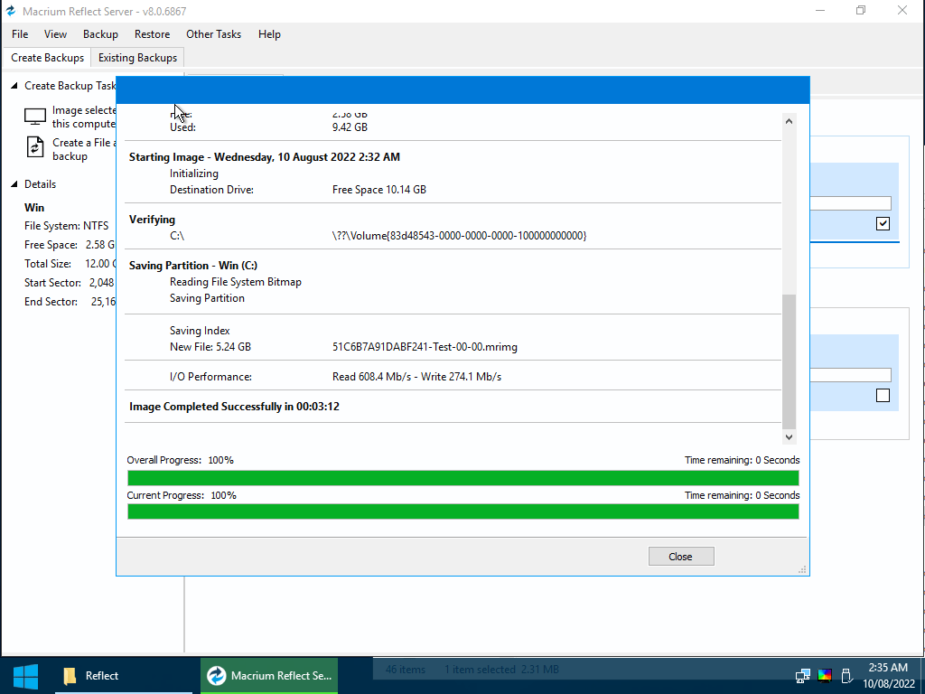
Task: Click the 'Overall Progress: 100%' label
Action: coord(181,460)
